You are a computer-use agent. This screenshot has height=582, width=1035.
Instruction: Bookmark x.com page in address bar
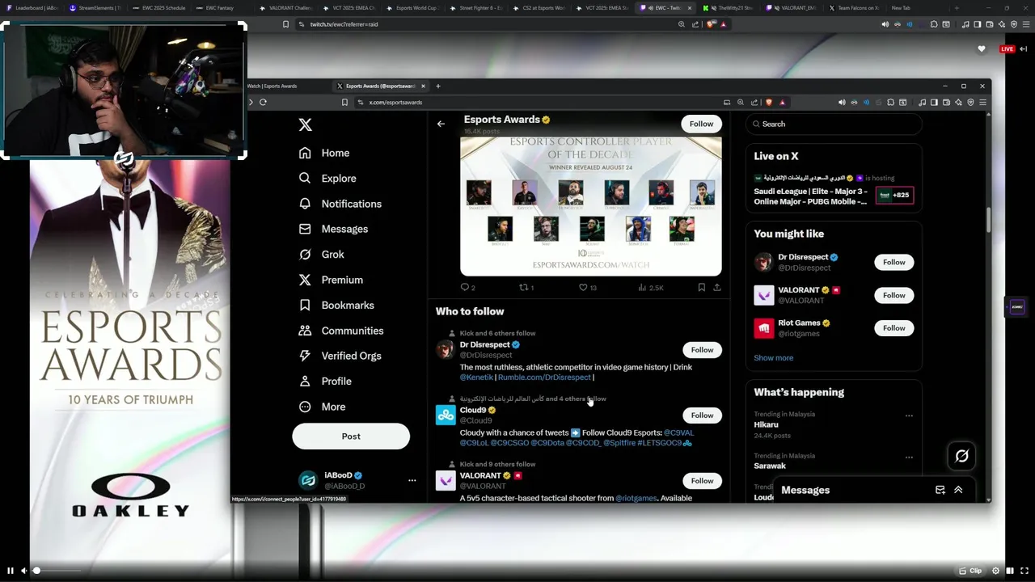pyautogui.click(x=344, y=102)
